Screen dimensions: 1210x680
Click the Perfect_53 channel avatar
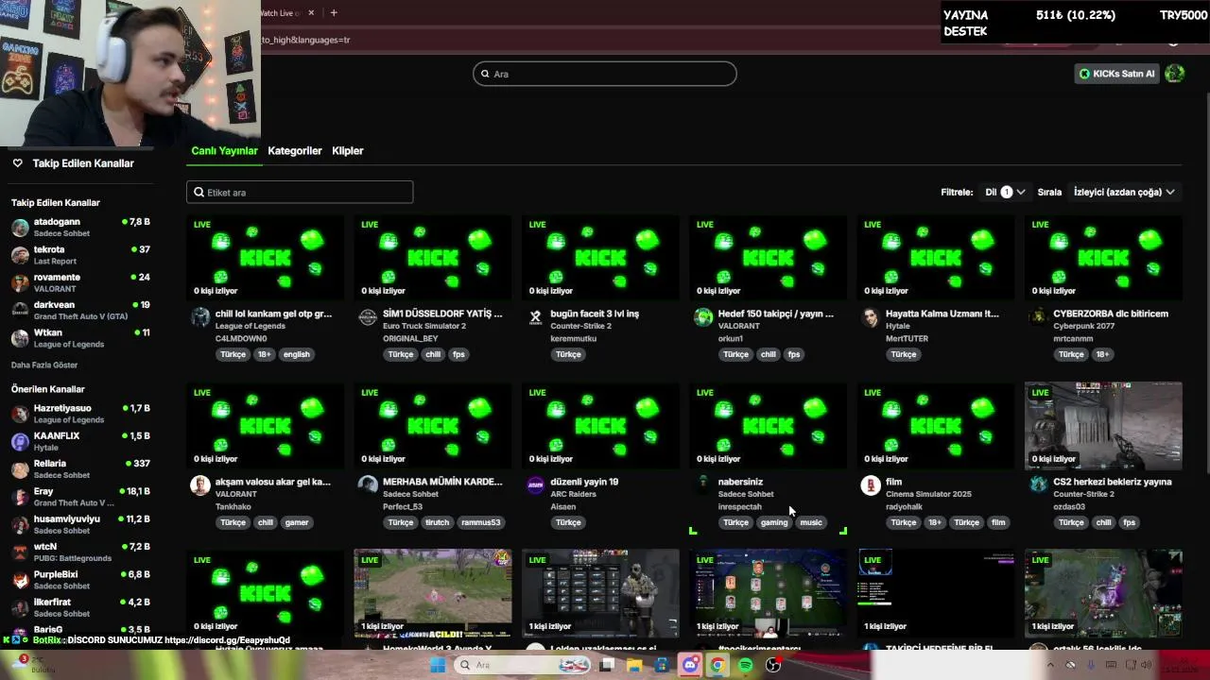368,485
